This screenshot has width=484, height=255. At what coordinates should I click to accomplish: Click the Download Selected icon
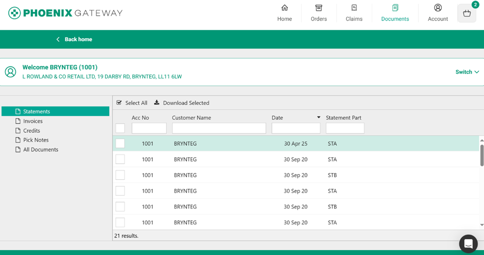(157, 103)
